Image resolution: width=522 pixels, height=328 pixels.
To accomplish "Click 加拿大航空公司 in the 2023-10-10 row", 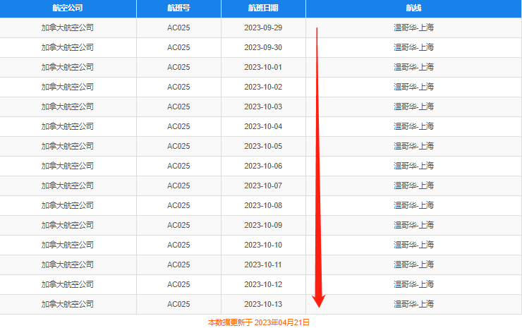I will click(68, 245).
